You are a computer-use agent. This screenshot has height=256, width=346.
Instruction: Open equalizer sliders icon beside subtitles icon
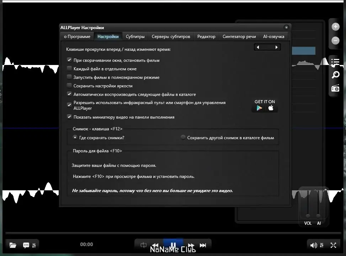pos(34,245)
